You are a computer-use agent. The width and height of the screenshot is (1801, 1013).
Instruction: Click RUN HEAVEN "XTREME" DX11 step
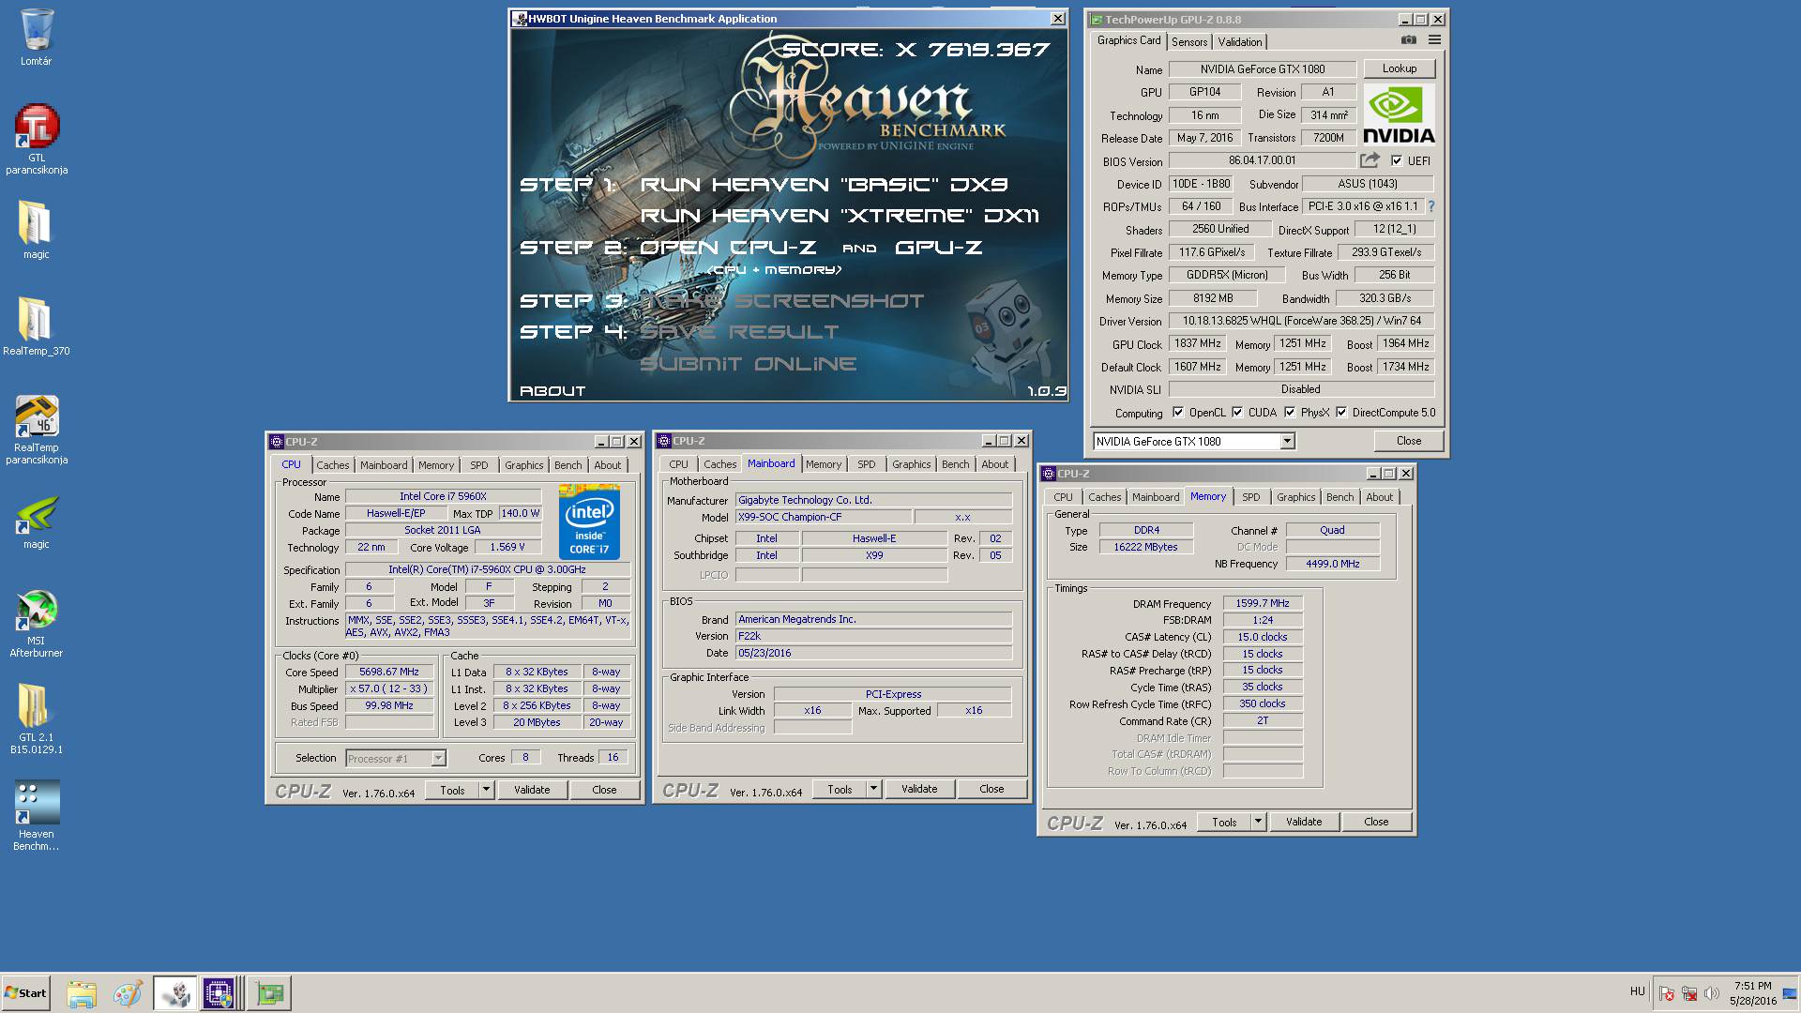tap(840, 216)
